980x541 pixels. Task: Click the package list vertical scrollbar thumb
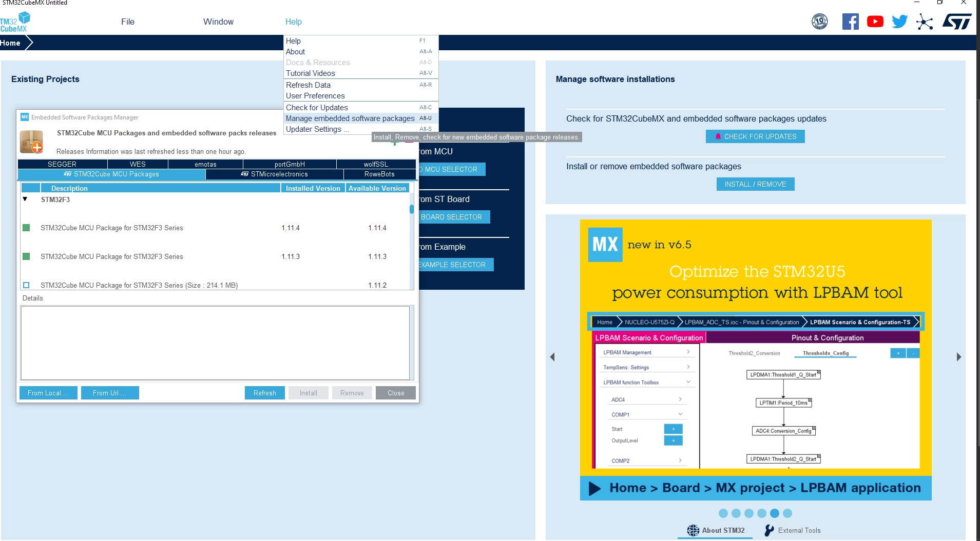[412, 209]
